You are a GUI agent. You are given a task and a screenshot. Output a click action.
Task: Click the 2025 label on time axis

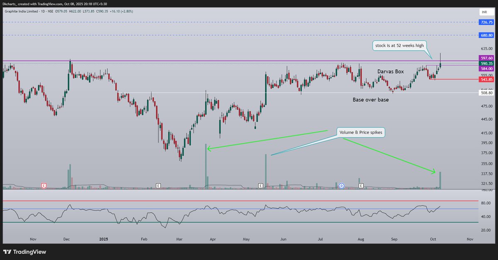tap(103, 239)
